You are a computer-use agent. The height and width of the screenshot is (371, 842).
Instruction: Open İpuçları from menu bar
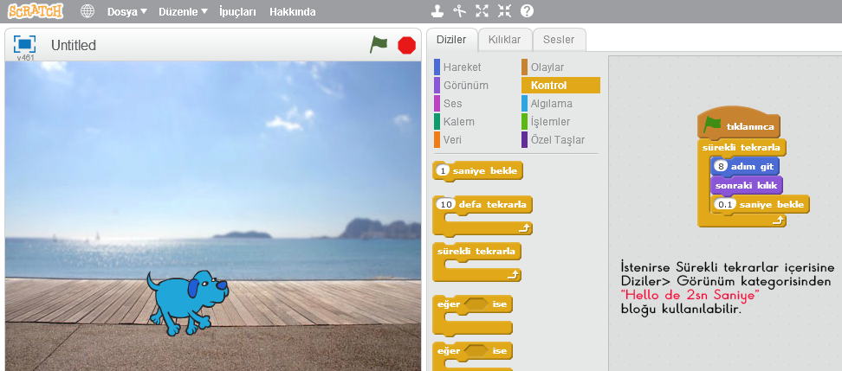click(x=237, y=12)
